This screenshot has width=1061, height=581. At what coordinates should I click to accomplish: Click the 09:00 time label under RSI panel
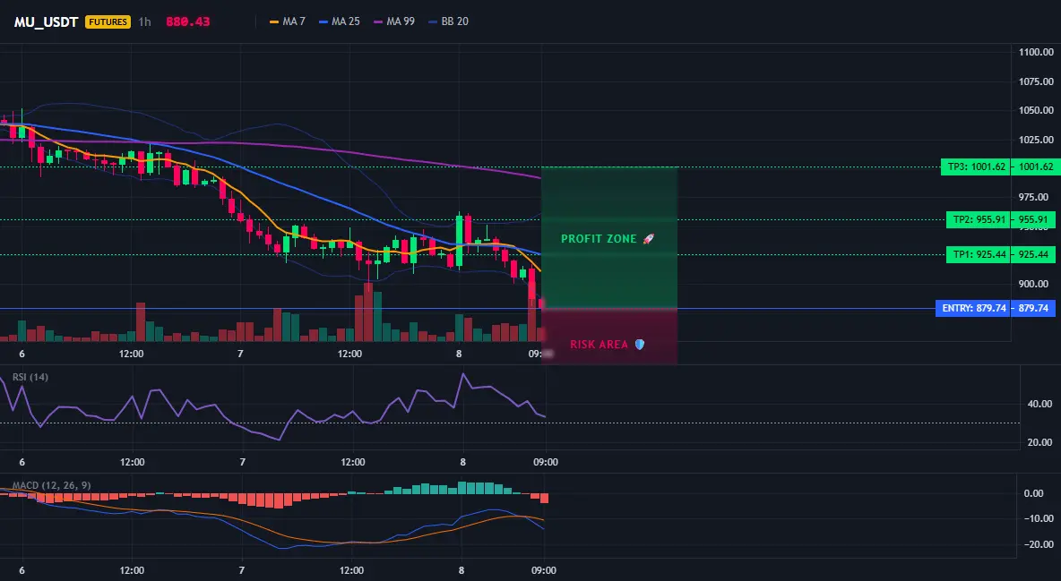pos(546,462)
